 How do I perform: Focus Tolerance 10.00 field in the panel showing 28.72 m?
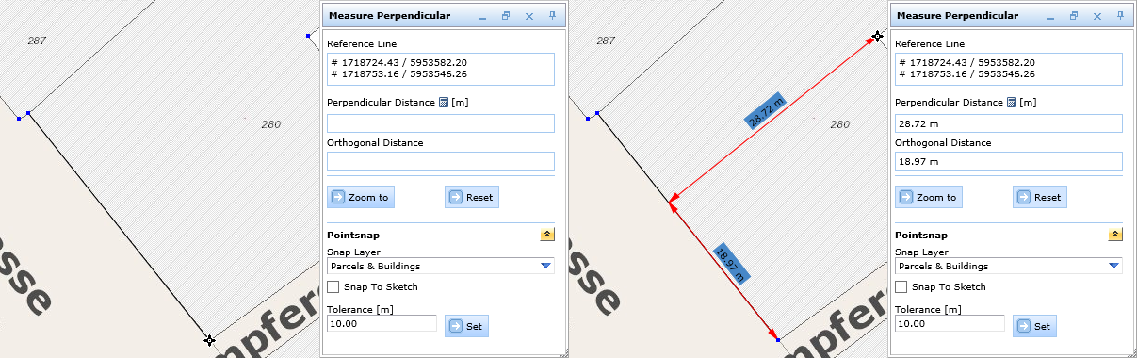coord(950,323)
